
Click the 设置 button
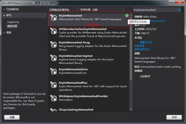pyautogui.click(x=12, y=117)
